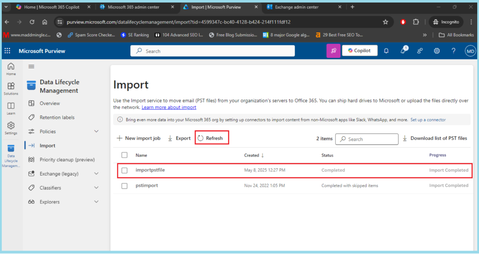The image size is (479, 254).
Task: Open the Copilot button
Action: pos(360,51)
